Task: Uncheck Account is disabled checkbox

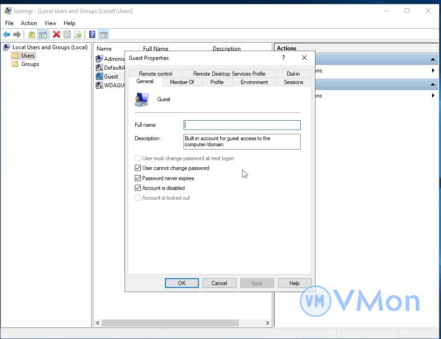Action: tap(138, 188)
